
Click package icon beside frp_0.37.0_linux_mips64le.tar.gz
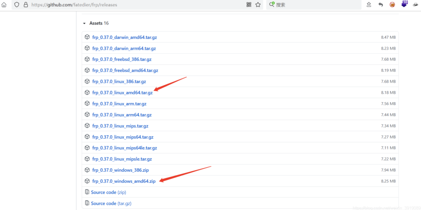coord(87,148)
